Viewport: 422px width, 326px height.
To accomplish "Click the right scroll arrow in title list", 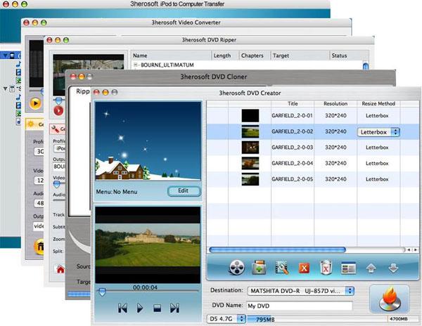I will (416, 250).
